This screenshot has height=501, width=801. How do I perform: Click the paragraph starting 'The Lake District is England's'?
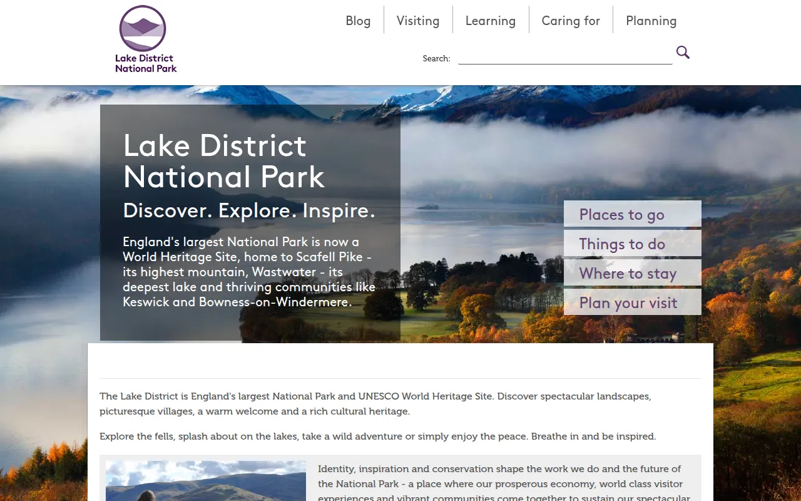point(375,404)
